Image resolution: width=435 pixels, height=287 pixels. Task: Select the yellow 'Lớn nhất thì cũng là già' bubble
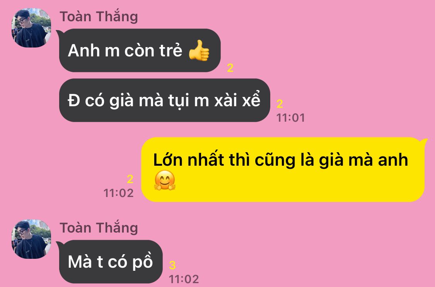[x=283, y=170]
